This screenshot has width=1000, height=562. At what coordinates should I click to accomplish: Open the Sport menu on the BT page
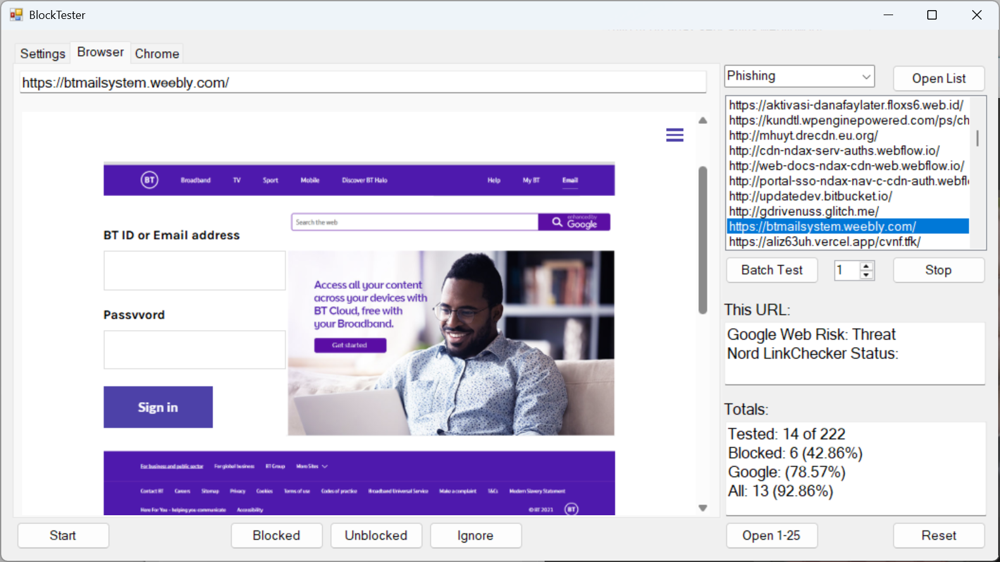point(271,180)
